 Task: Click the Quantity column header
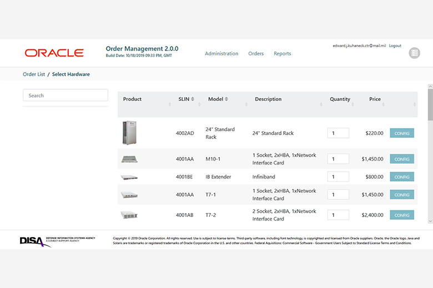(340, 99)
